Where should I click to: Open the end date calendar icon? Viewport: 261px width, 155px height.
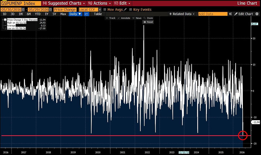pos(50,10)
